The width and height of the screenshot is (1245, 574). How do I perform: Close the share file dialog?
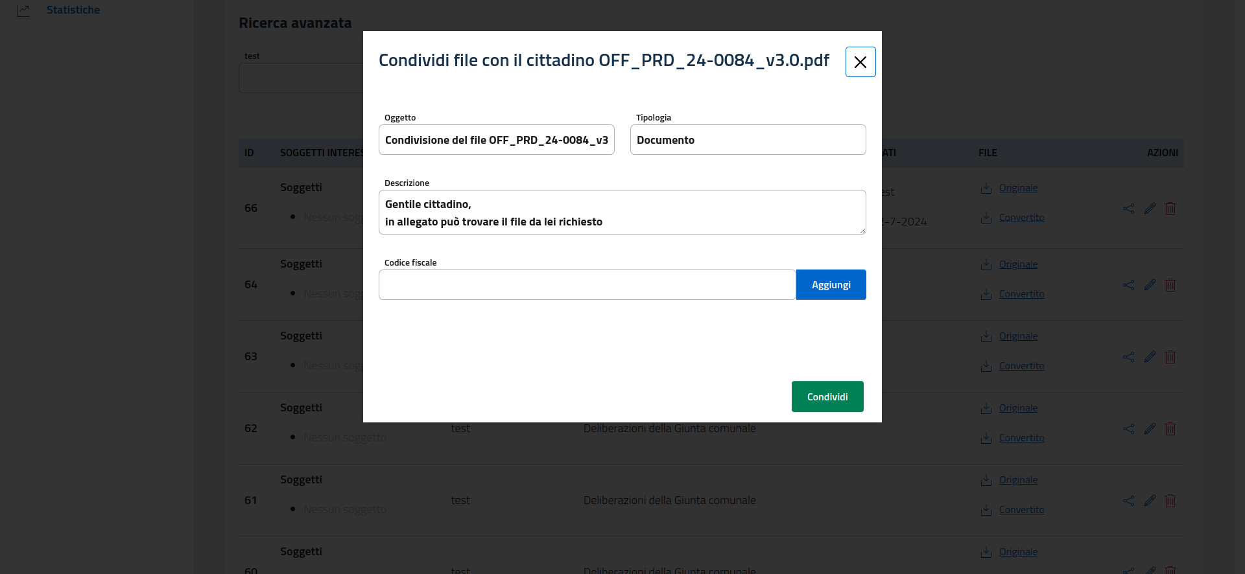click(860, 62)
